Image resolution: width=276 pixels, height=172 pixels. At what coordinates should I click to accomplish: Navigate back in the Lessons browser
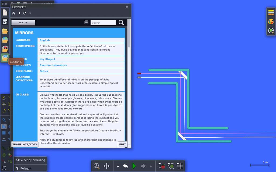click(x=19, y=13)
